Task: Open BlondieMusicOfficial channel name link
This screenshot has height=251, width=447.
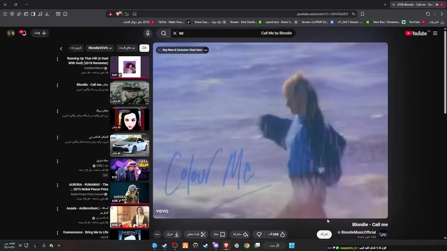Action: [x=358, y=232]
